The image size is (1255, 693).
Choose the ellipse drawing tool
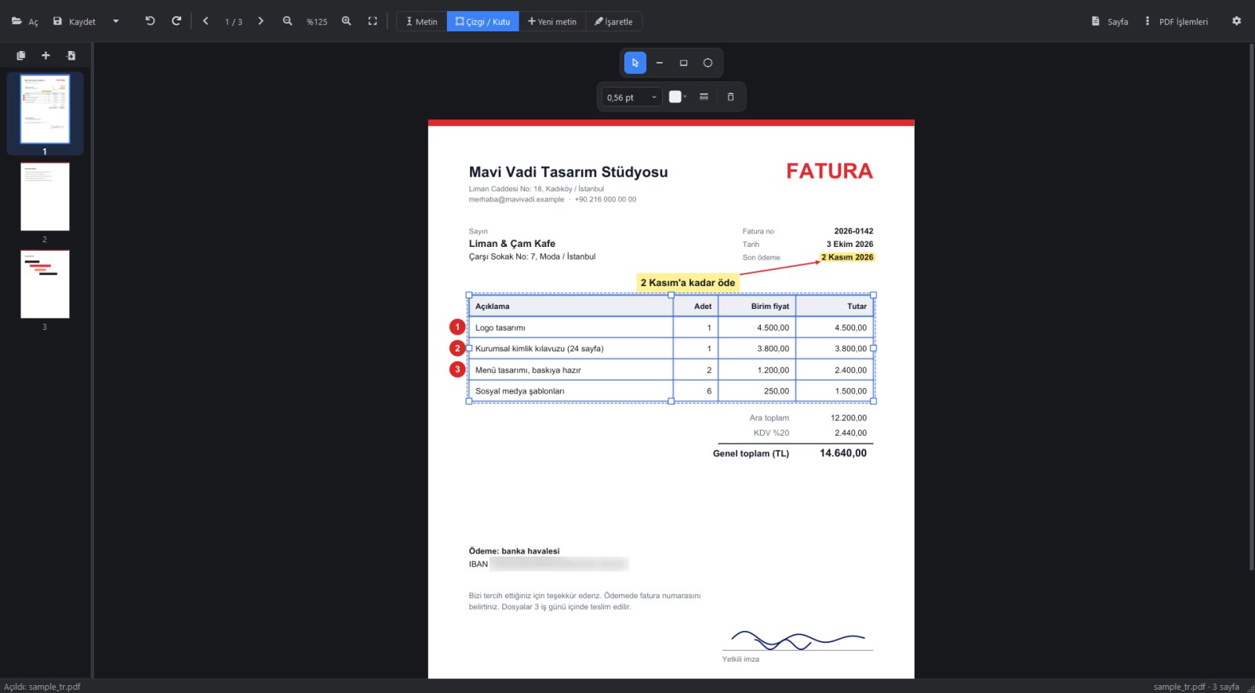pyautogui.click(x=708, y=63)
